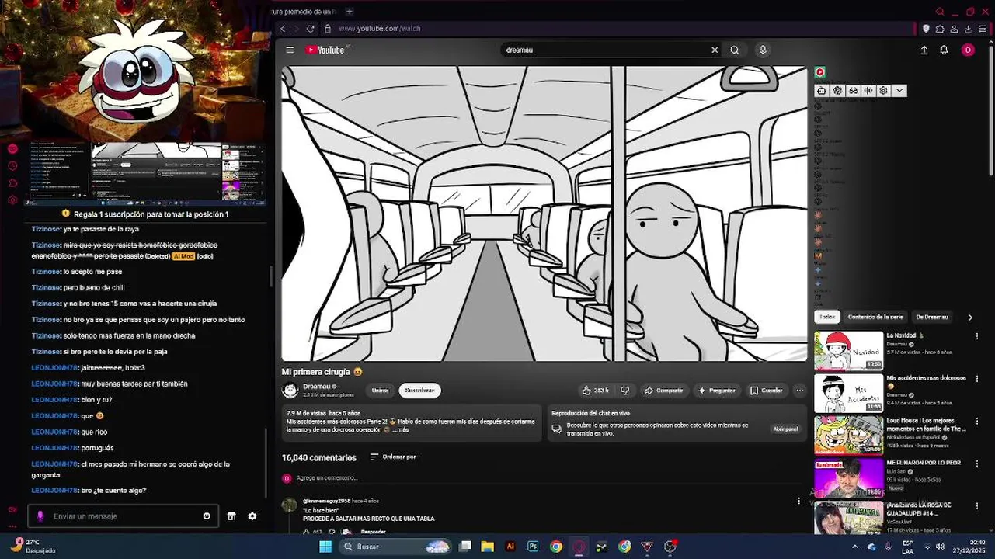Save the video with Guardar button

(766, 391)
